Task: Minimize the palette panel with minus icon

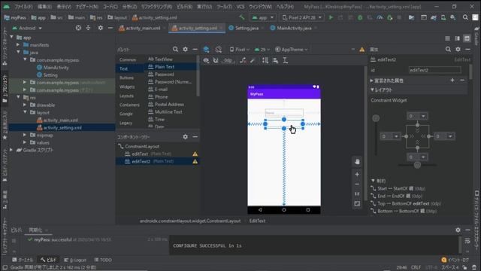Action: coord(195,49)
